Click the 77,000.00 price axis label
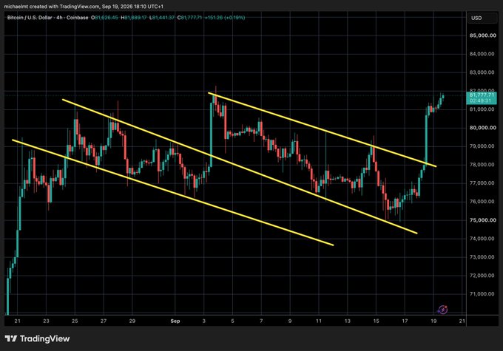The height and width of the screenshot is (351, 503). pos(482,183)
